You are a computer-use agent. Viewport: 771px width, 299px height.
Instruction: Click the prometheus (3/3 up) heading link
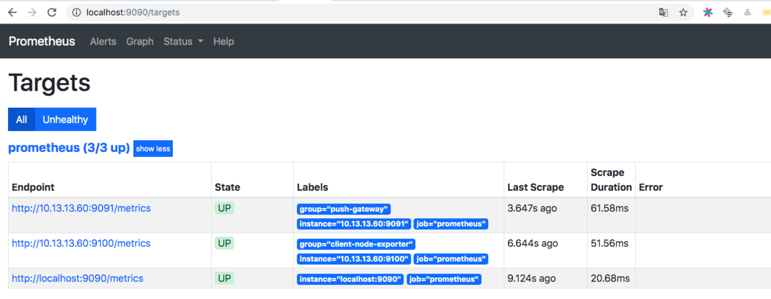[69, 148]
